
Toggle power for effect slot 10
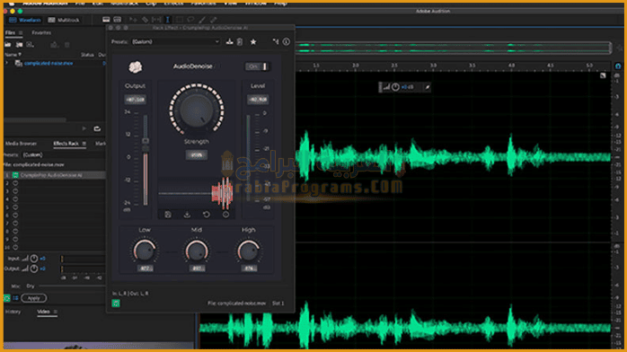click(15, 247)
